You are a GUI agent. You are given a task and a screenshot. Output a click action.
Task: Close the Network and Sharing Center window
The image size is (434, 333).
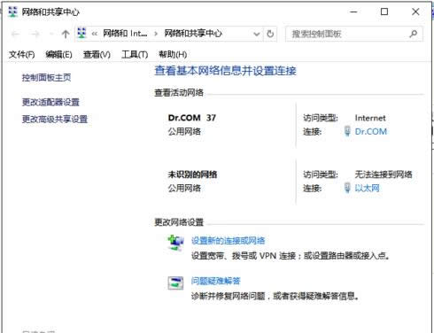click(415, 12)
